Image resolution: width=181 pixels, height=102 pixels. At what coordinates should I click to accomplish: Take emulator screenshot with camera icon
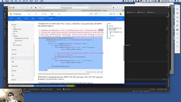click(x=177, y=30)
